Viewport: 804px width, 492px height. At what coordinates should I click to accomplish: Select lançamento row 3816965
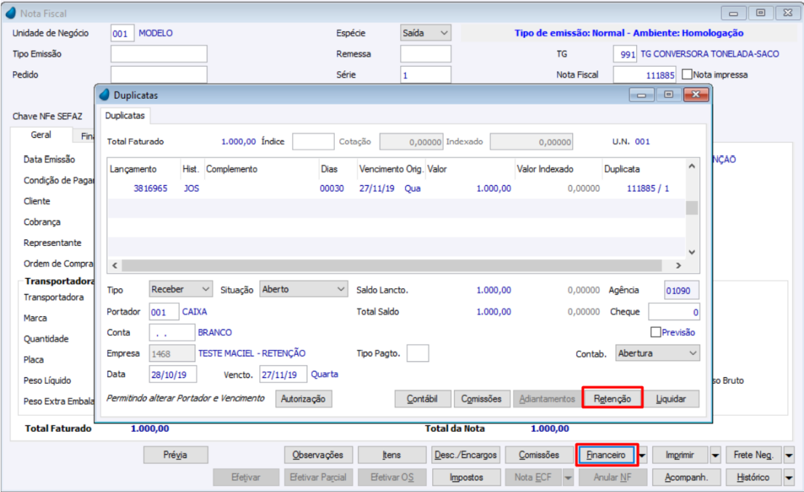(397, 189)
